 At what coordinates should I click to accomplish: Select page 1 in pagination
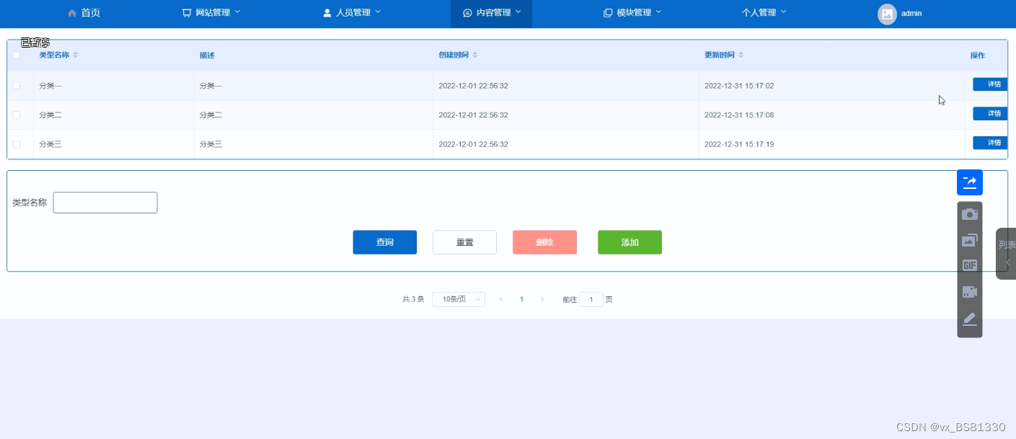521,299
